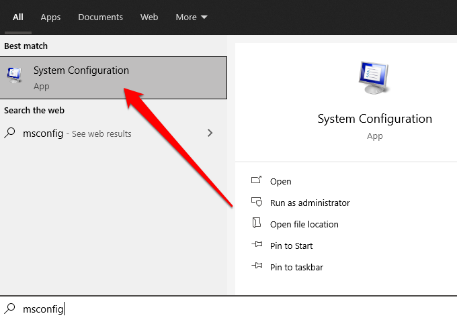Select the Web tab
457x320 pixels.
(x=149, y=17)
